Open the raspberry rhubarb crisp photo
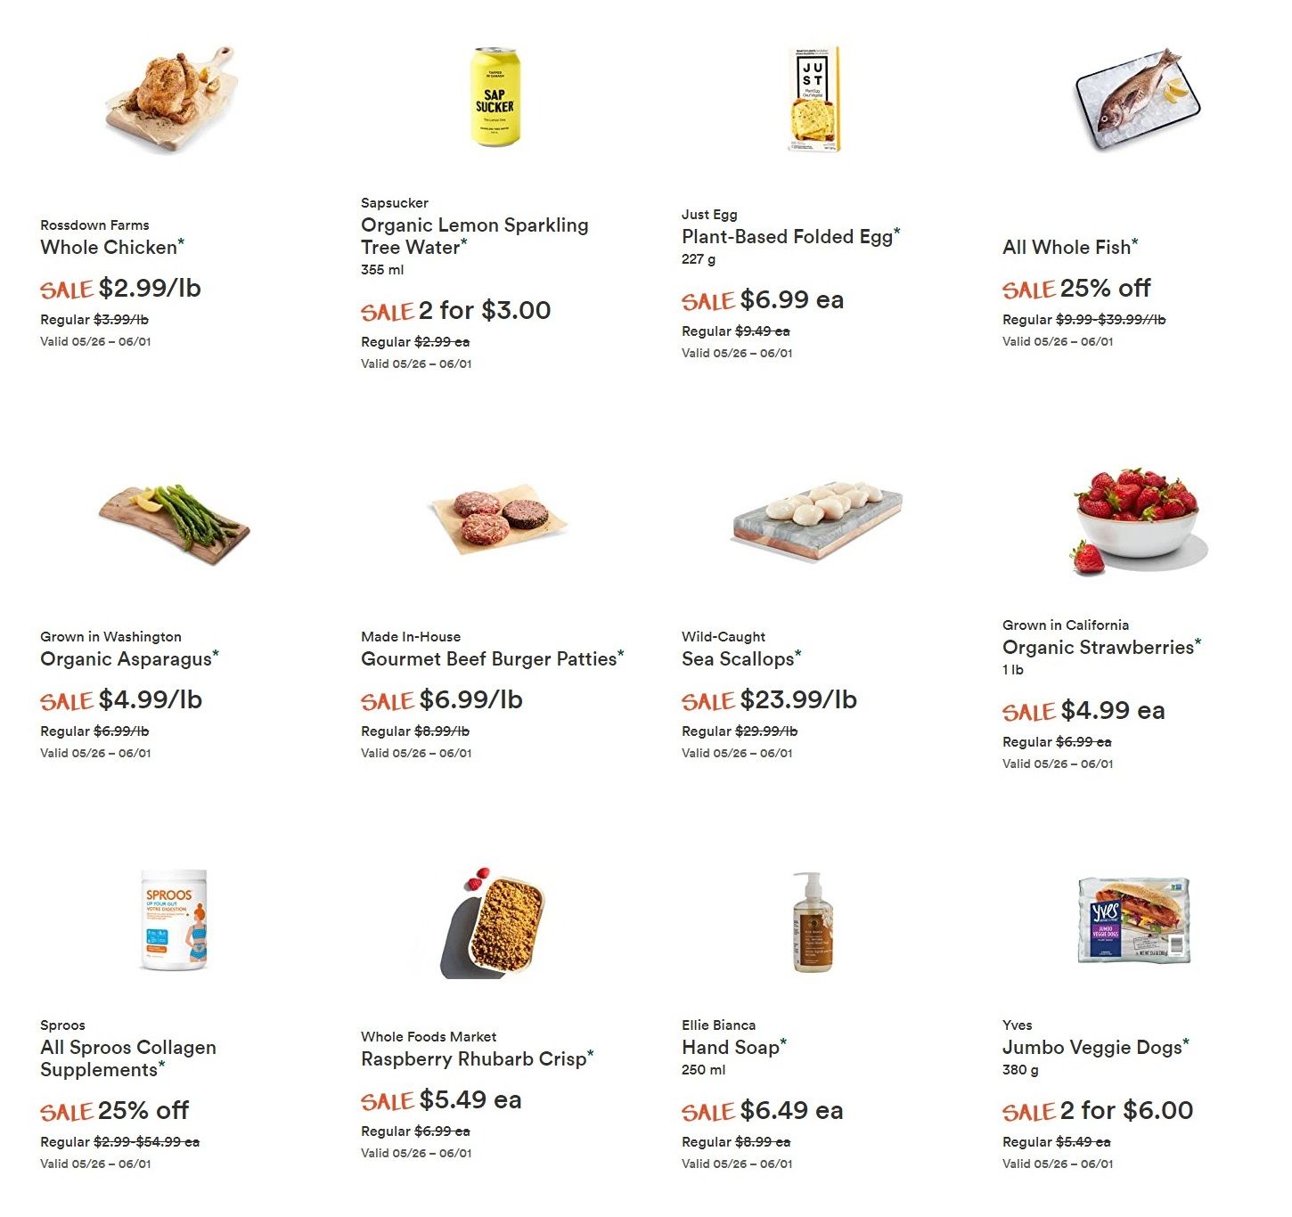The width and height of the screenshot is (1292, 1217). (493, 922)
